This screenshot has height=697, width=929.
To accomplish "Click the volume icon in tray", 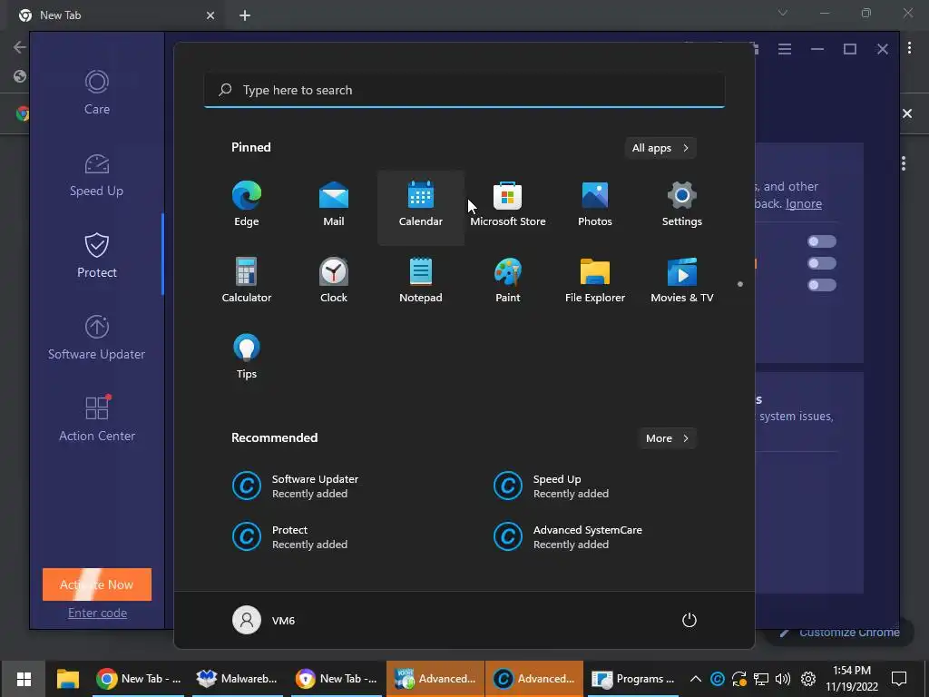I will (x=783, y=679).
